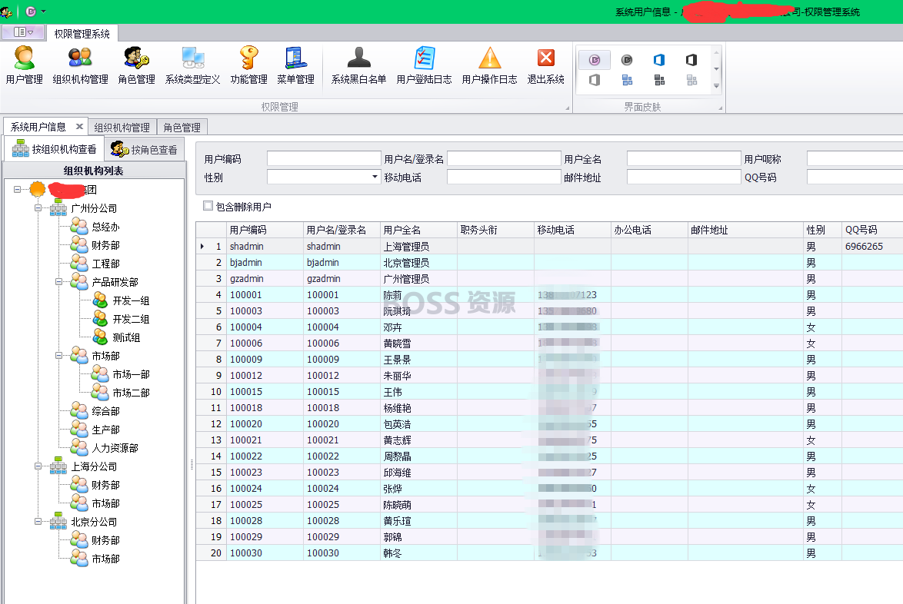Collapse 市场部 node under 广州分公司
This screenshot has width=903, height=604.
tap(58, 356)
